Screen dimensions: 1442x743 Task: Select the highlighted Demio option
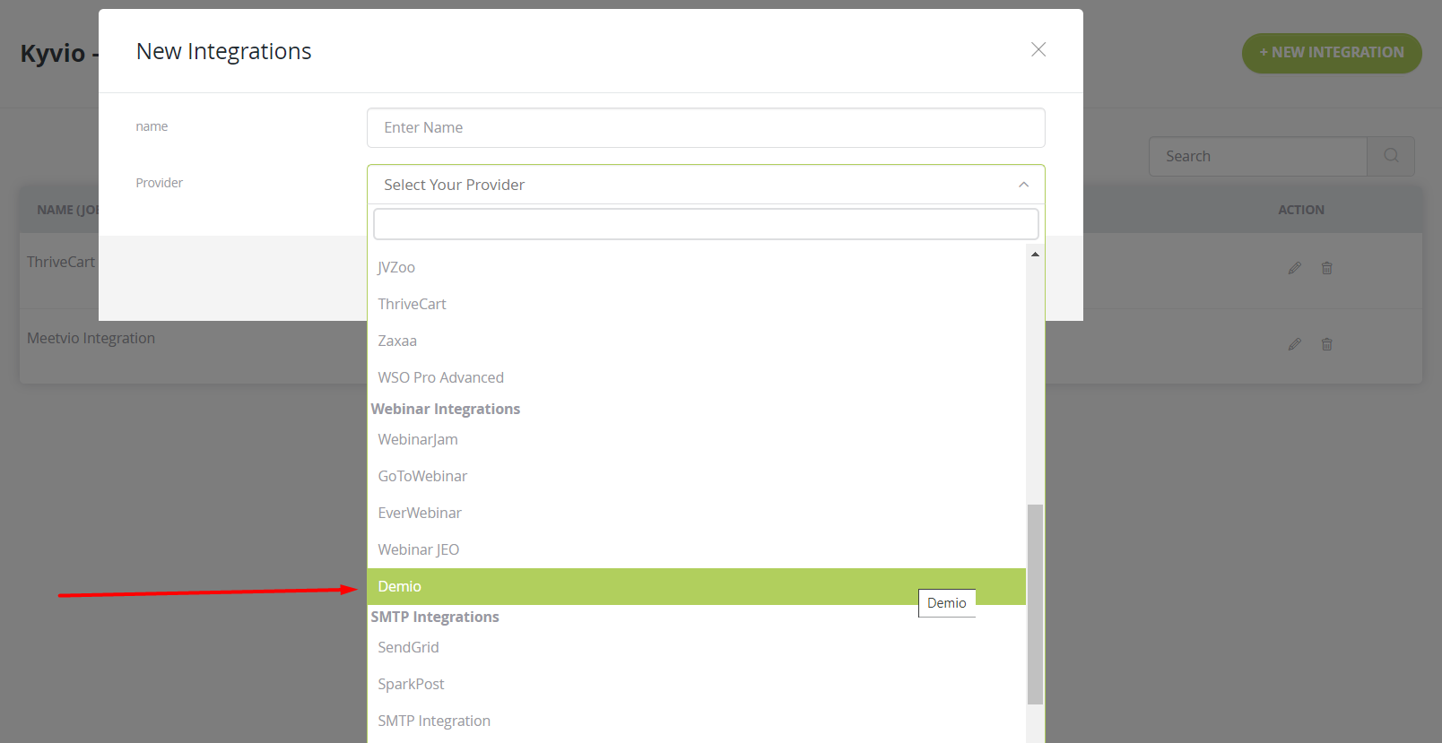click(696, 586)
